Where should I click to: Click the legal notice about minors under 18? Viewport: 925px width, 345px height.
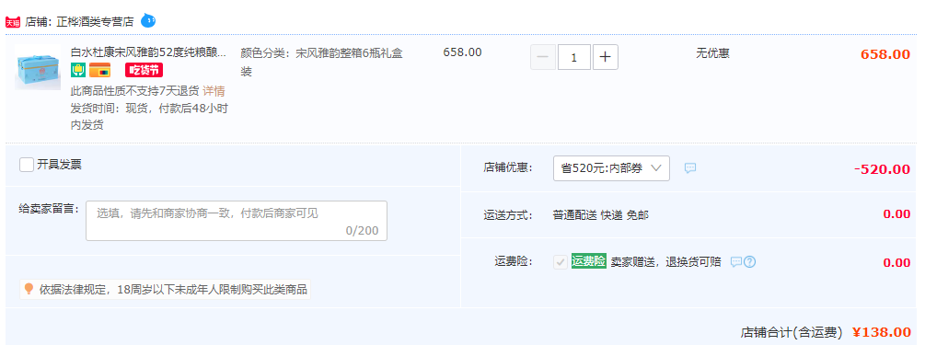point(173,290)
